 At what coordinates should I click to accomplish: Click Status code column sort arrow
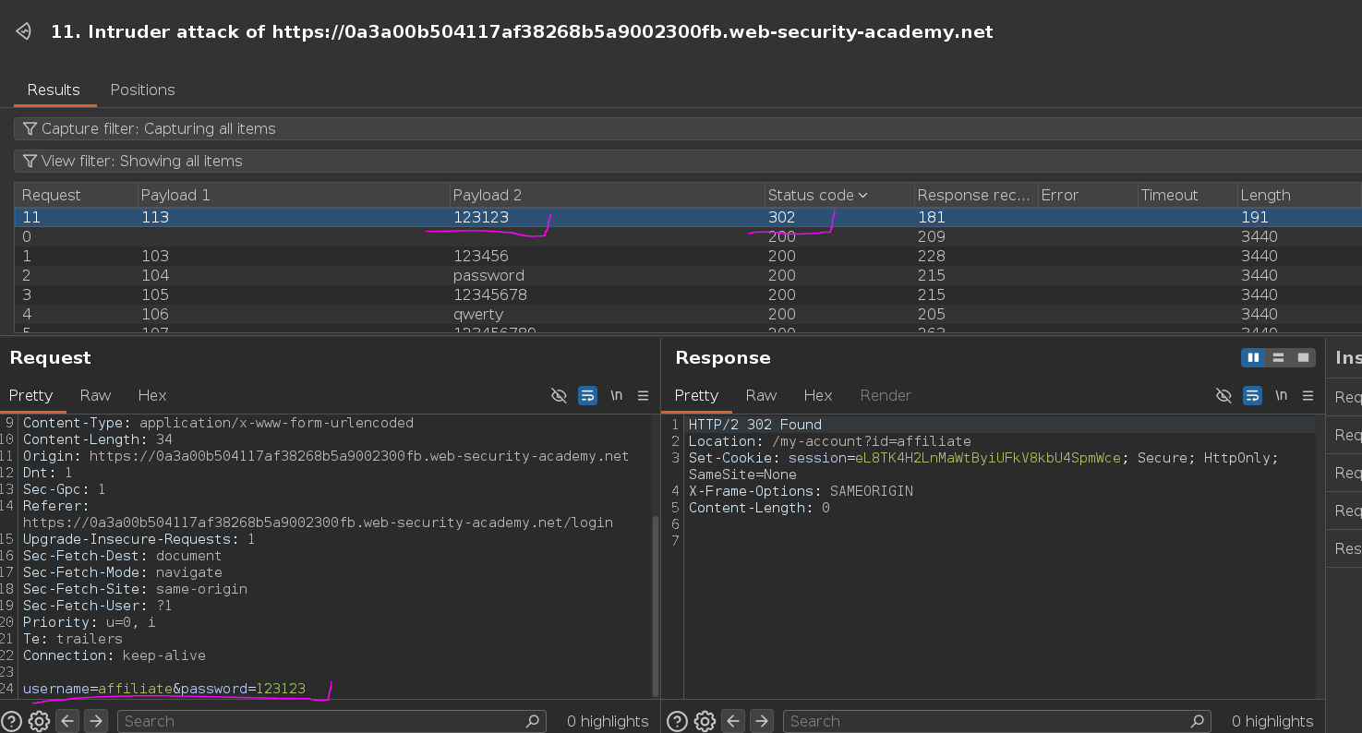pyautogui.click(x=863, y=195)
